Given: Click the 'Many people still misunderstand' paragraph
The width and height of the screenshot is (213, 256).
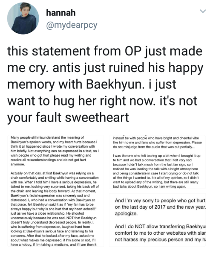Looking at the screenshot, I should (x=55, y=151).
